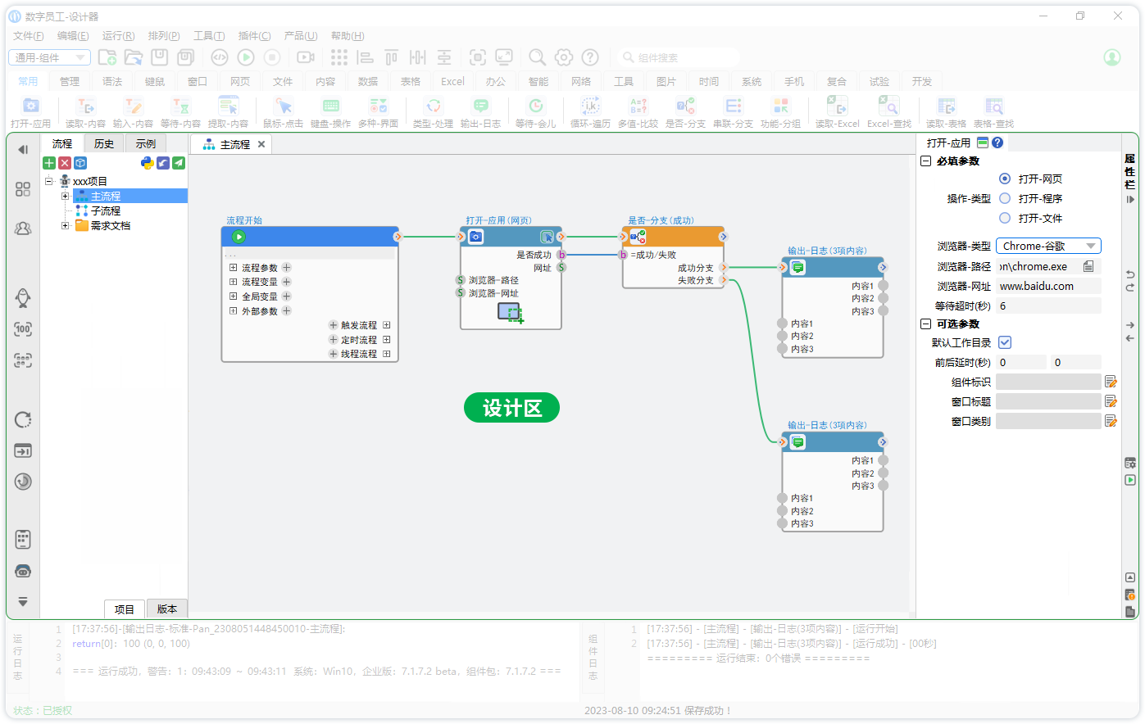Collapse the 必填参数 section
The height and width of the screenshot is (724, 1145).
pos(925,161)
